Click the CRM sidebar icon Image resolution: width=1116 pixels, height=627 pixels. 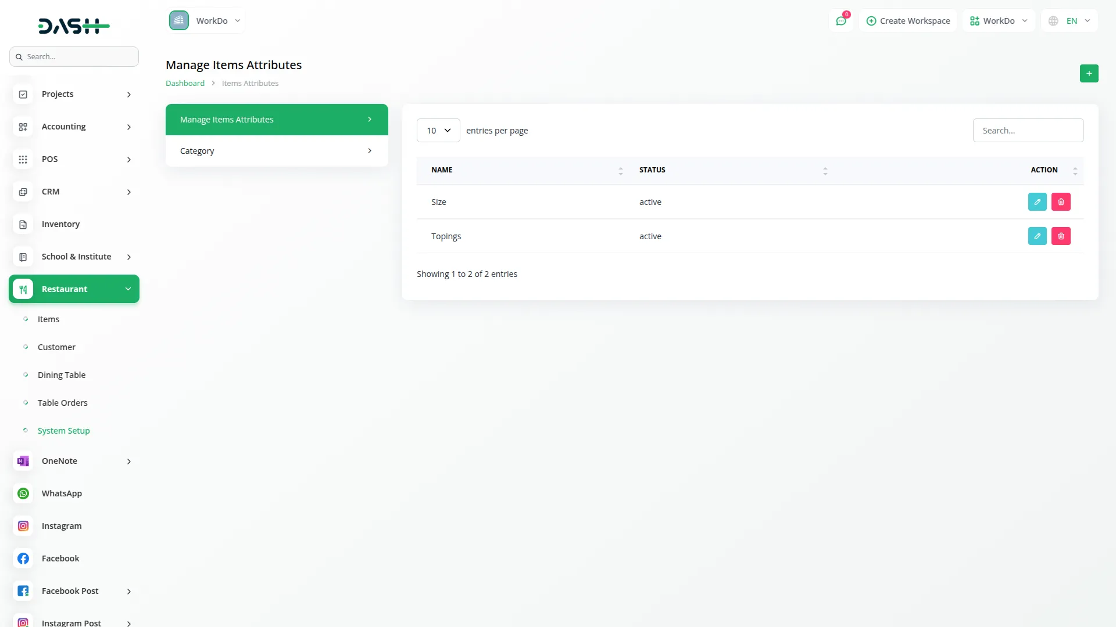[23, 192]
